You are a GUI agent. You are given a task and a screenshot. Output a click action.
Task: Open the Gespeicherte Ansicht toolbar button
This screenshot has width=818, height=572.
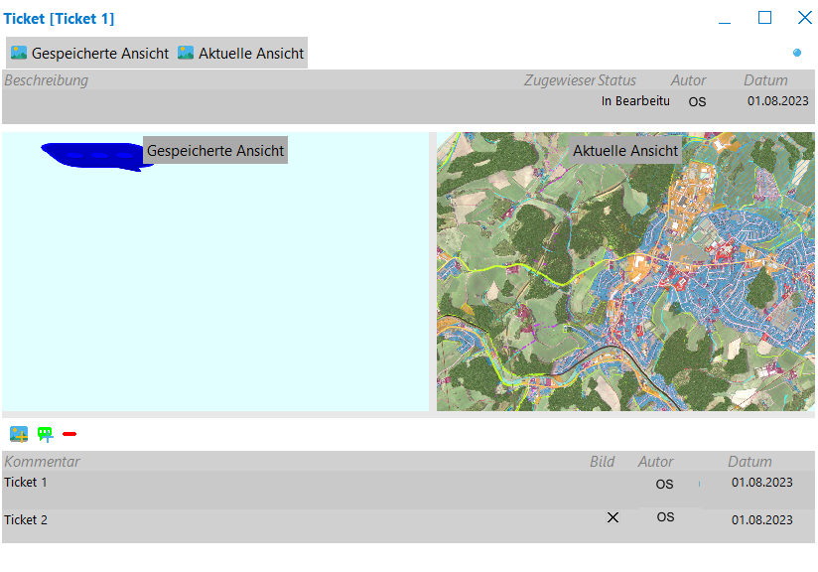89,53
